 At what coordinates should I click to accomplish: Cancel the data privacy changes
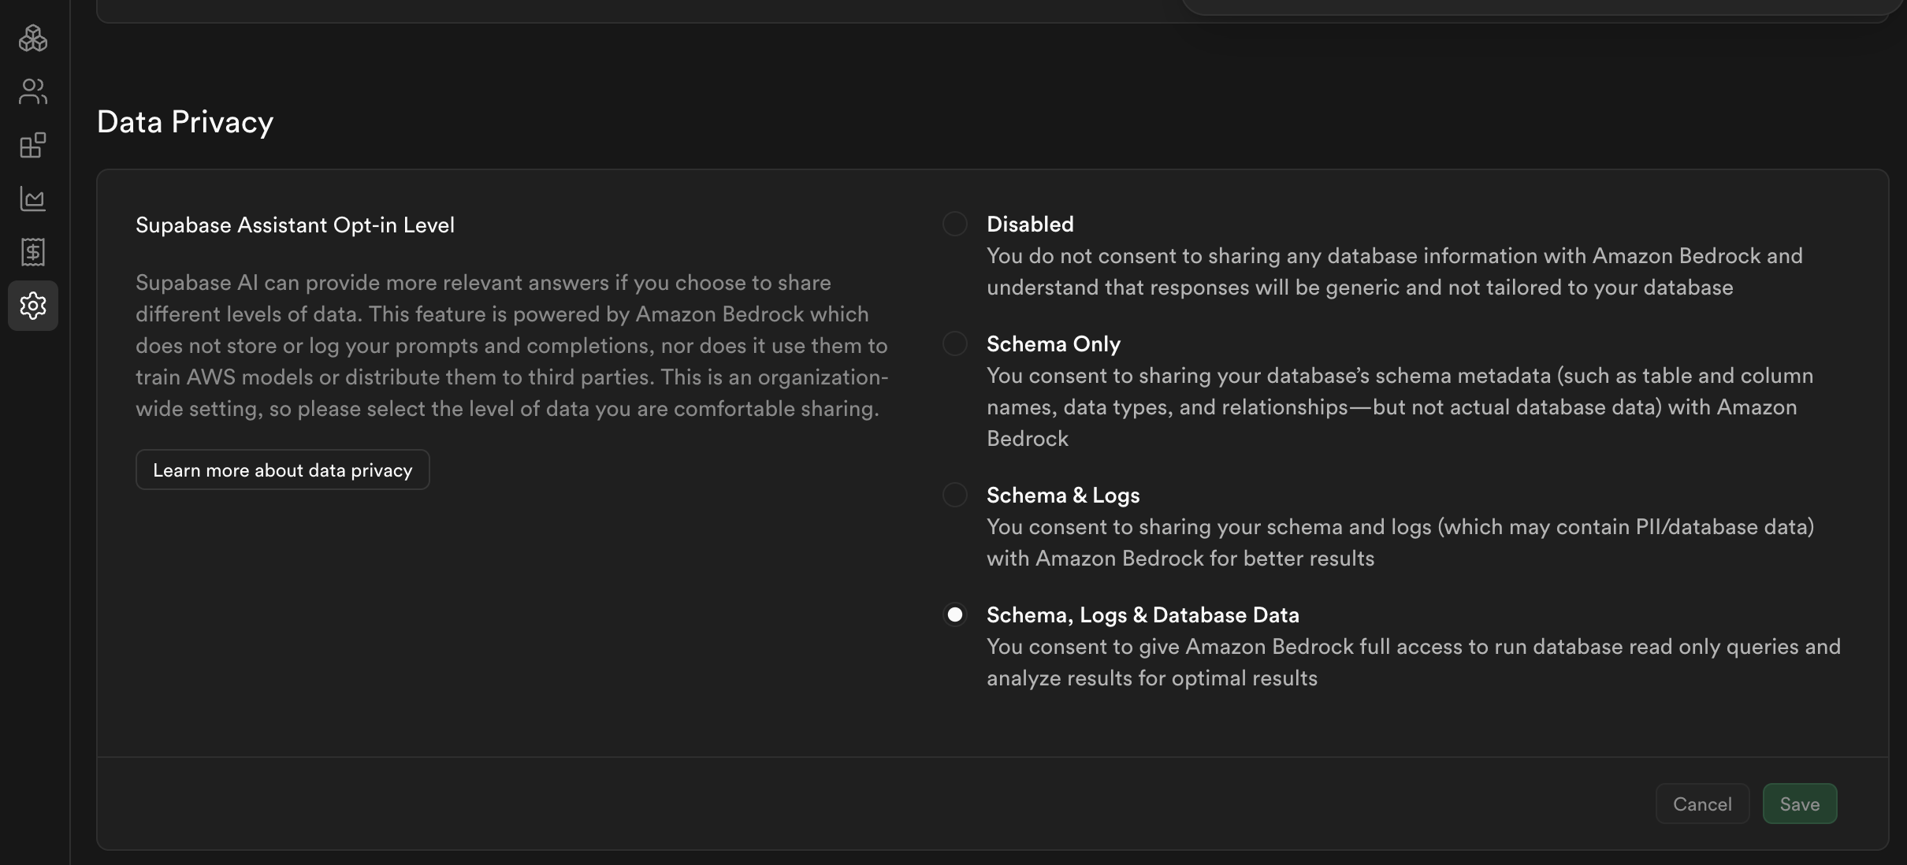click(x=1702, y=804)
